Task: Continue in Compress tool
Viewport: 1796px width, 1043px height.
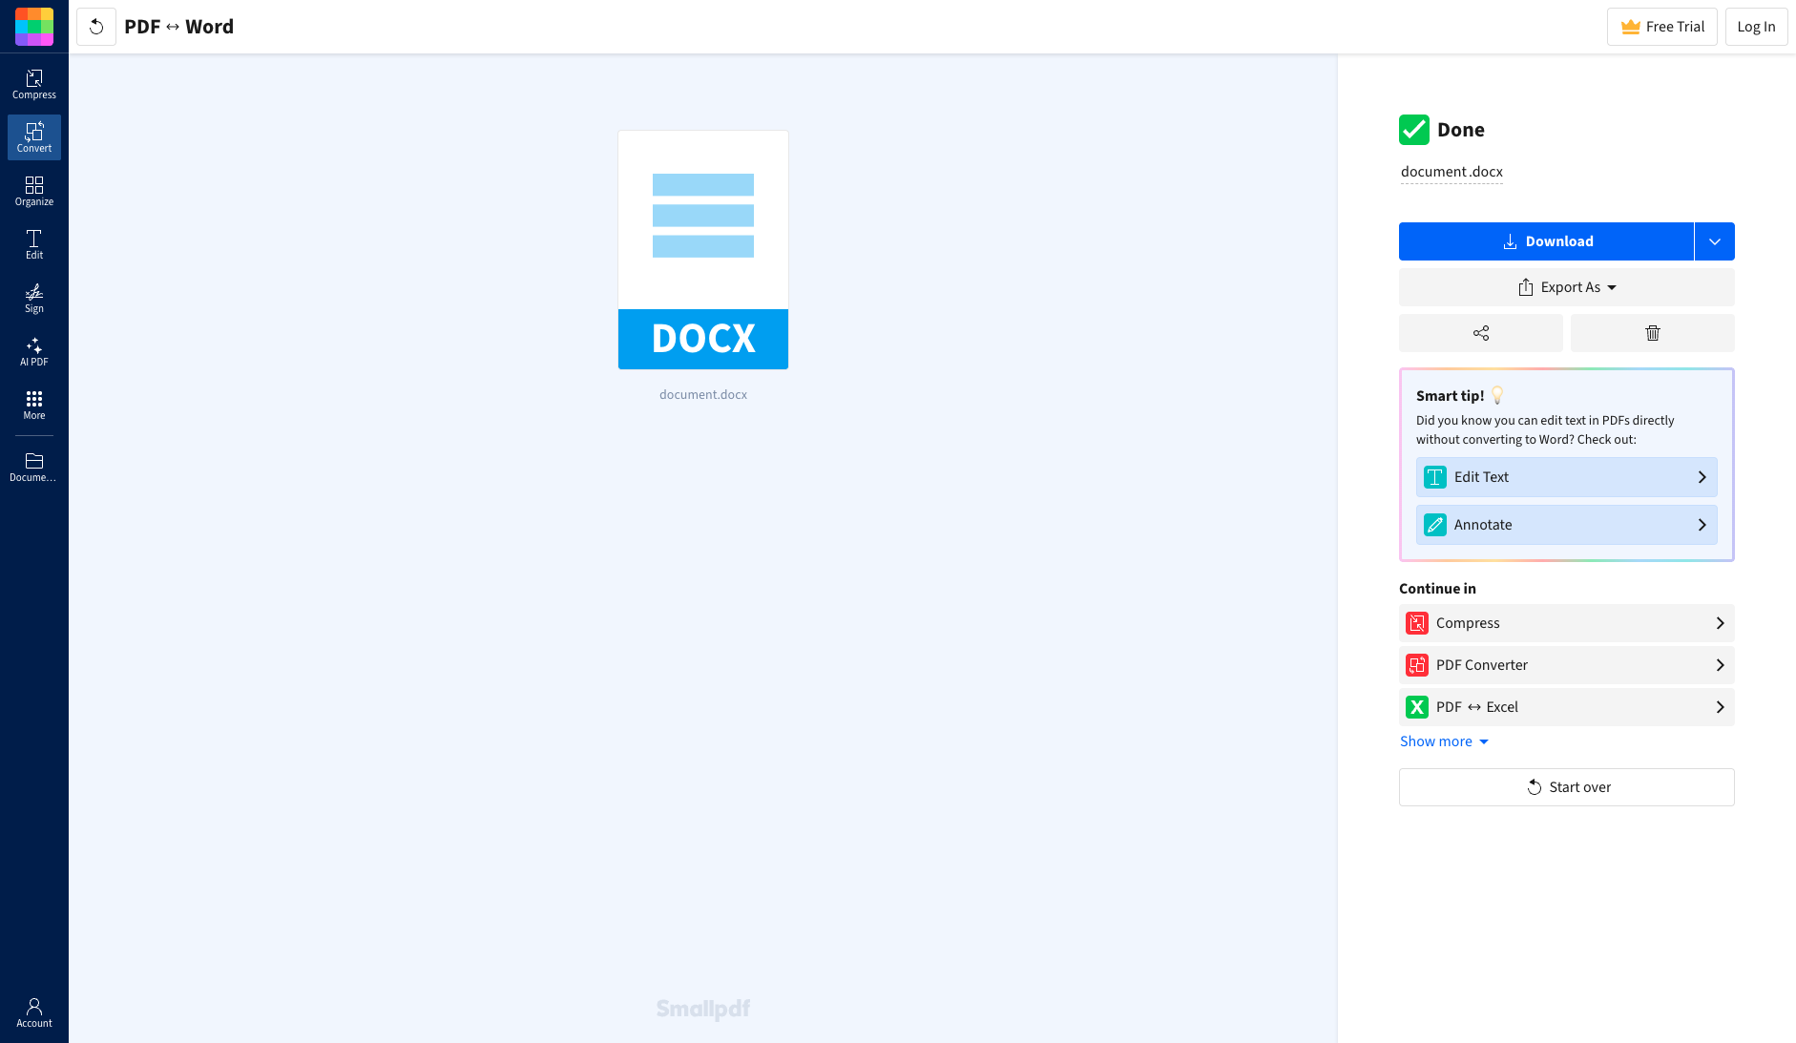Action: tap(1567, 623)
